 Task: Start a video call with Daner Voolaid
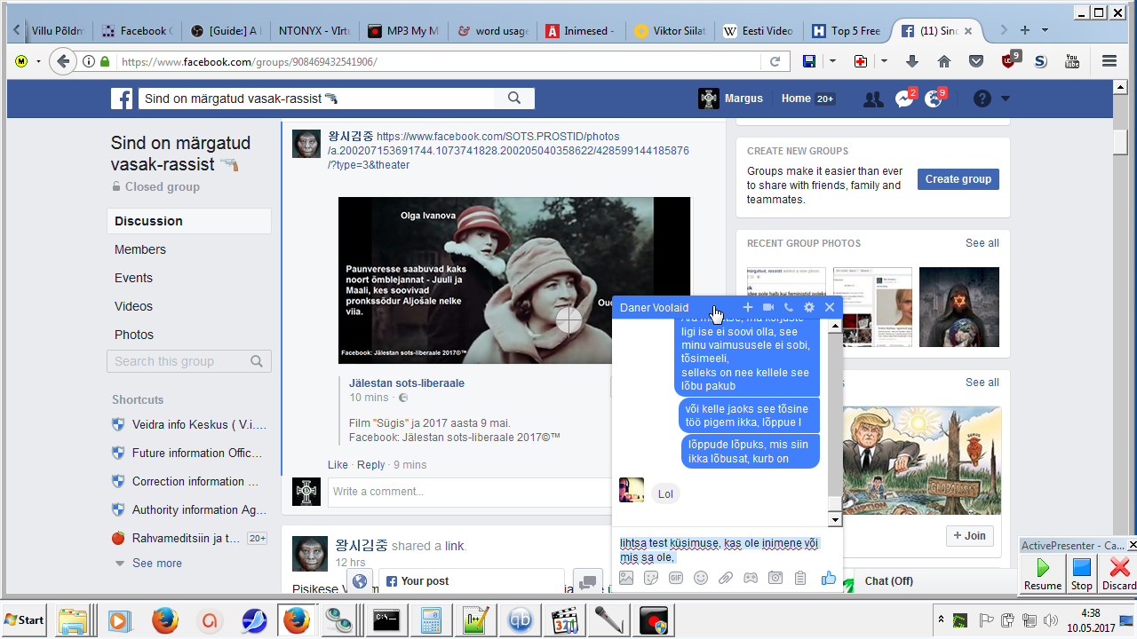click(x=768, y=307)
